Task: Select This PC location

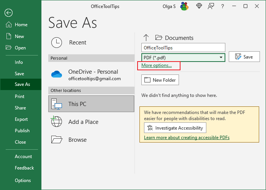Action: pyautogui.click(x=91, y=104)
